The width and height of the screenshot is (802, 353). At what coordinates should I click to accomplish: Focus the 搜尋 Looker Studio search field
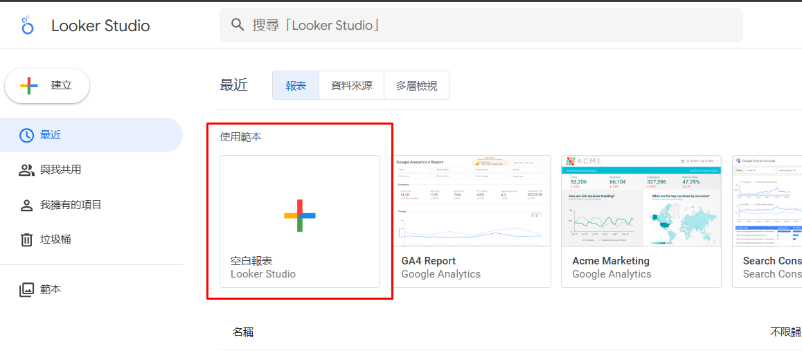485,25
